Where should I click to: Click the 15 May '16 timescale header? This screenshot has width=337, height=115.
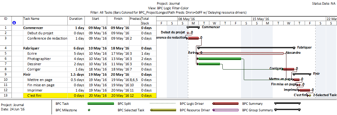pyautogui.click(x=261, y=19)
